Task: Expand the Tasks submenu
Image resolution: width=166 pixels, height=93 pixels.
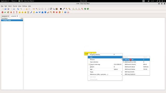Action: click(105, 72)
